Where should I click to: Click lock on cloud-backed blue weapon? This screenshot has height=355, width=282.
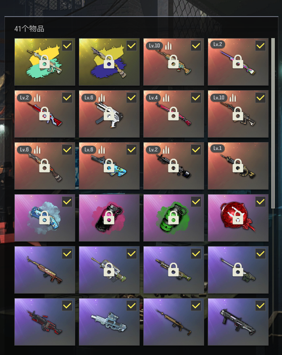(45, 217)
